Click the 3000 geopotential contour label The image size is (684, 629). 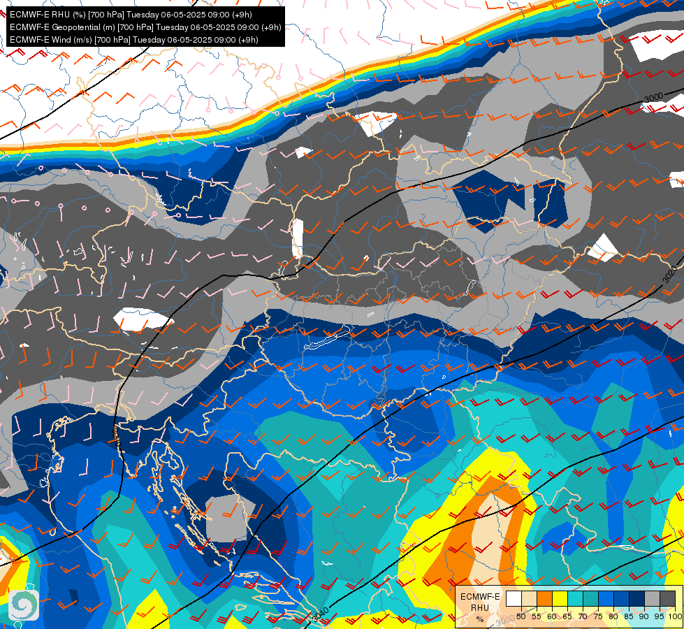(x=653, y=97)
